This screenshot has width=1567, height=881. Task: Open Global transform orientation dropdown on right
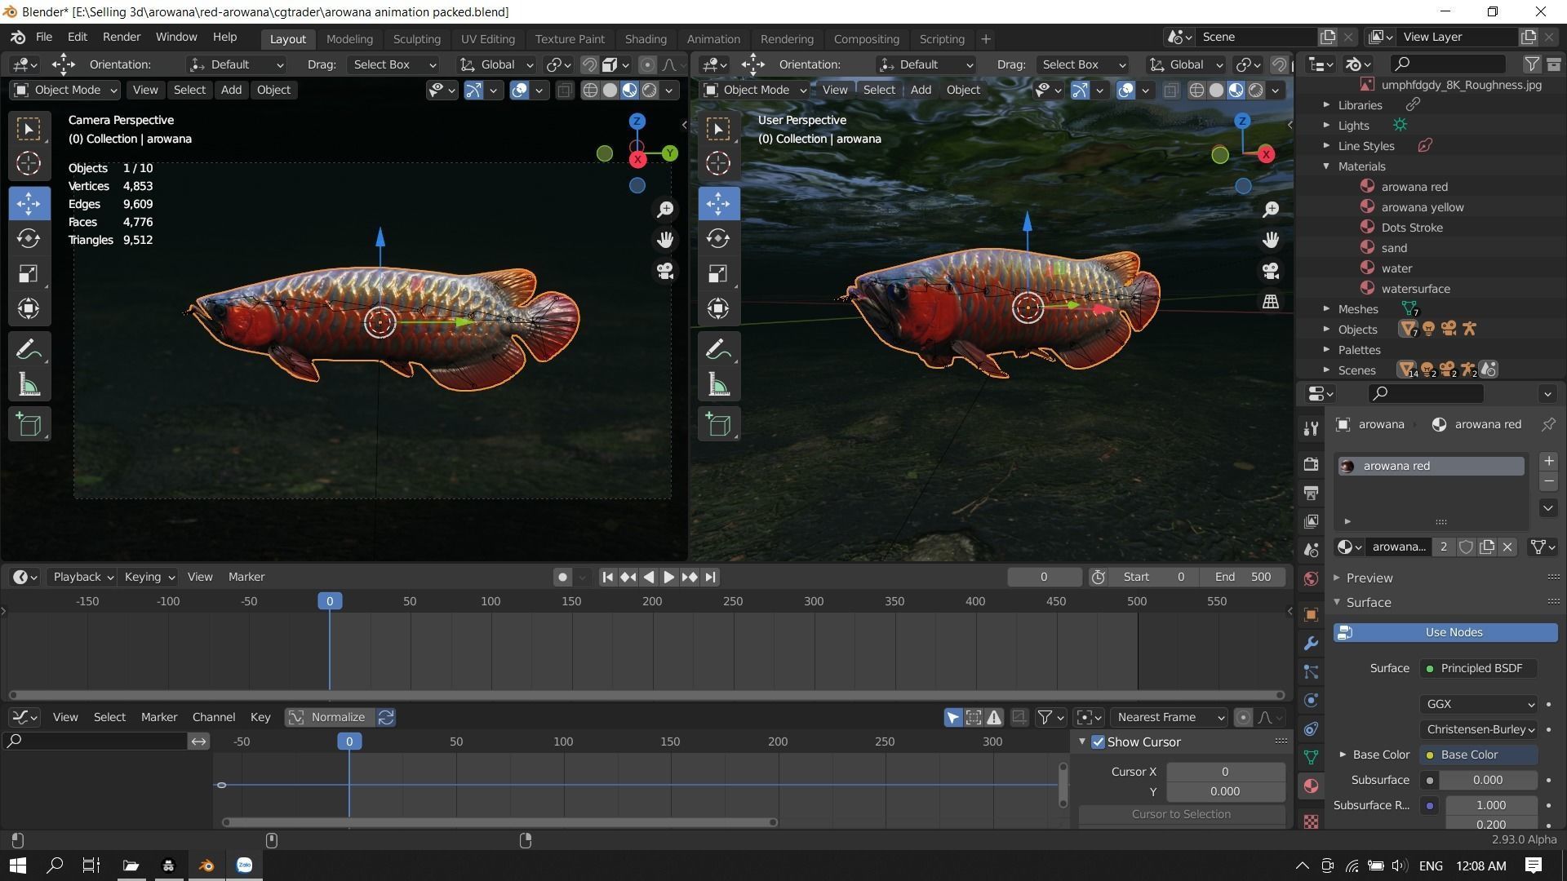point(1184,64)
